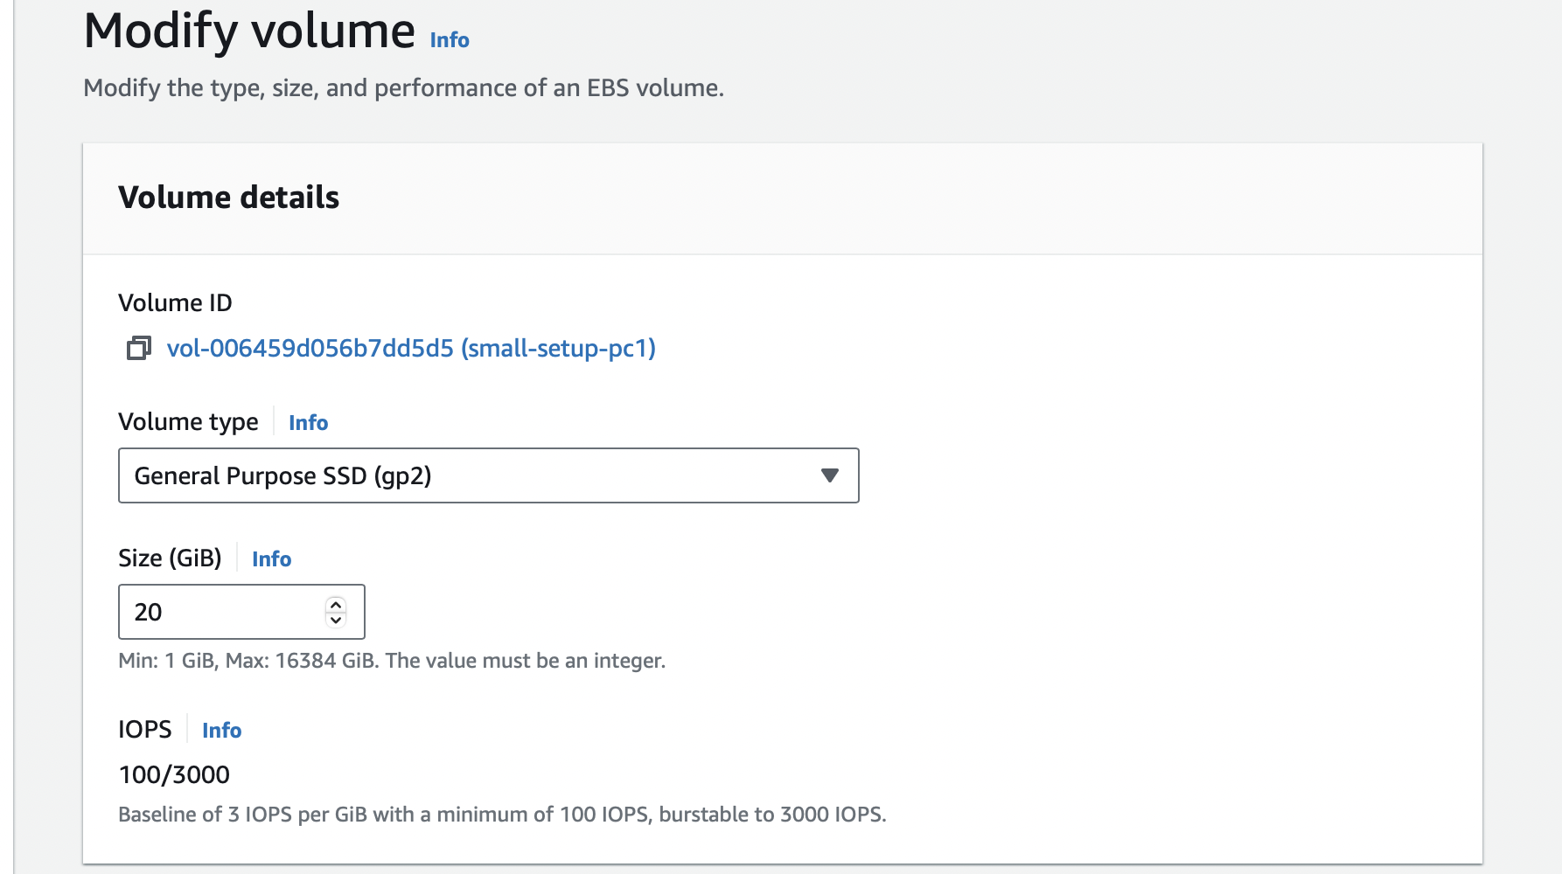Focus the Size (GiB) input field
Image resolution: width=1562 pixels, height=874 pixels.
223,612
